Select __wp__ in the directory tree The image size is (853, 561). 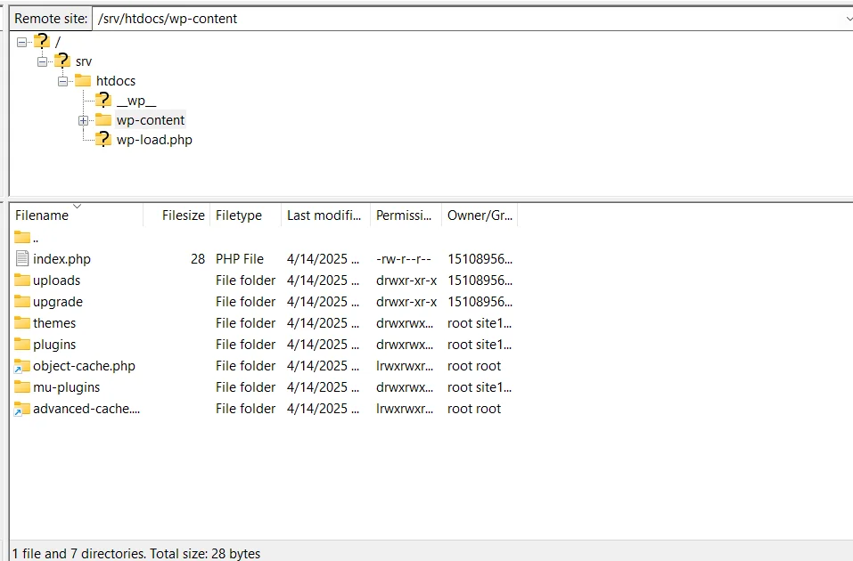[x=136, y=101]
